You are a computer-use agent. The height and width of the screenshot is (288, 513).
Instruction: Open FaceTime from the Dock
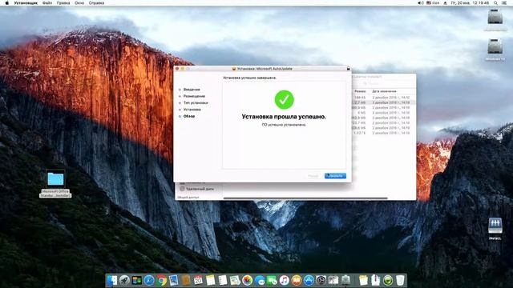click(x=272, y=280)
